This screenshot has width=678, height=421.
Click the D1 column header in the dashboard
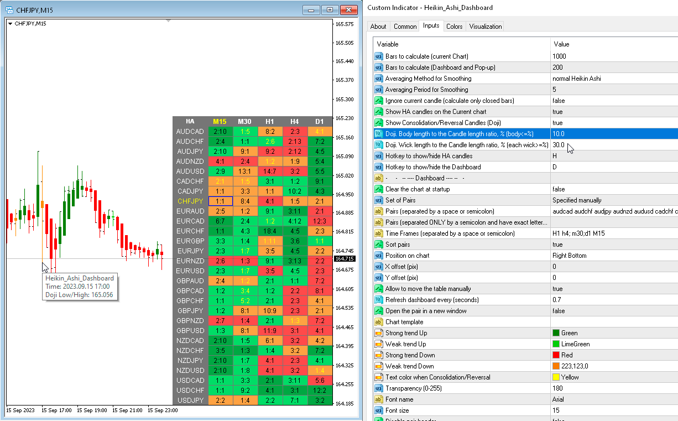pos(320,122)
